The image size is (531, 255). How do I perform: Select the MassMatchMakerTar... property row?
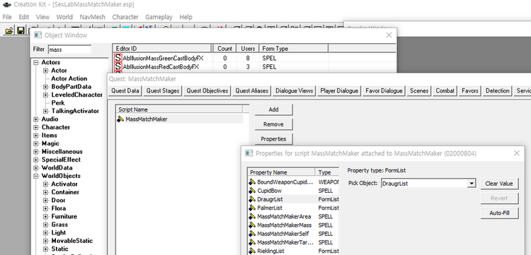coord(293,242)
